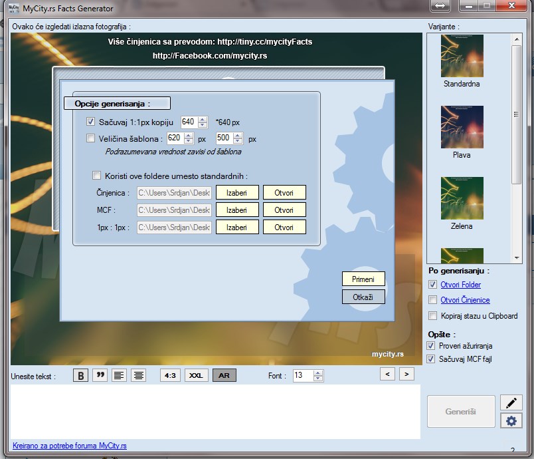The height and width of the screenshot is (459, 534).
Task: Check Kopiraj stazu u Clipboard
Action: point(432,315)
